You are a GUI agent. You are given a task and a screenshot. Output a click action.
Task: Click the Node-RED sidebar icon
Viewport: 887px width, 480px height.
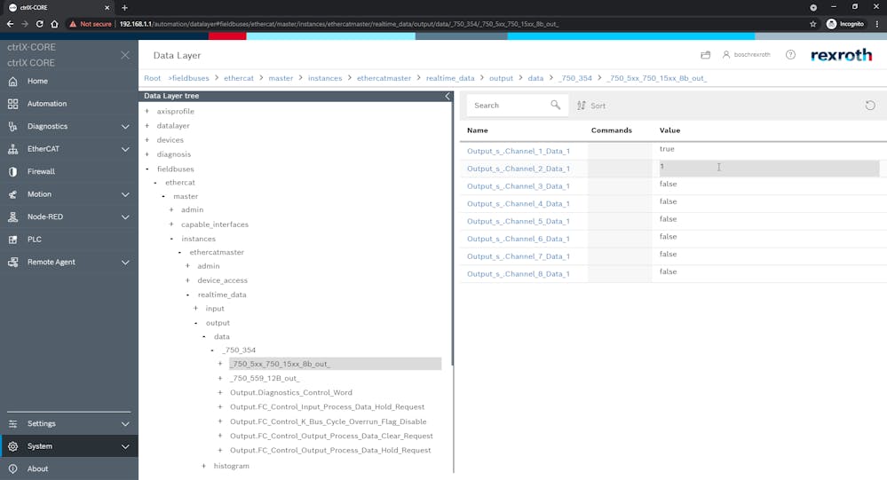[x=12, y=216]
